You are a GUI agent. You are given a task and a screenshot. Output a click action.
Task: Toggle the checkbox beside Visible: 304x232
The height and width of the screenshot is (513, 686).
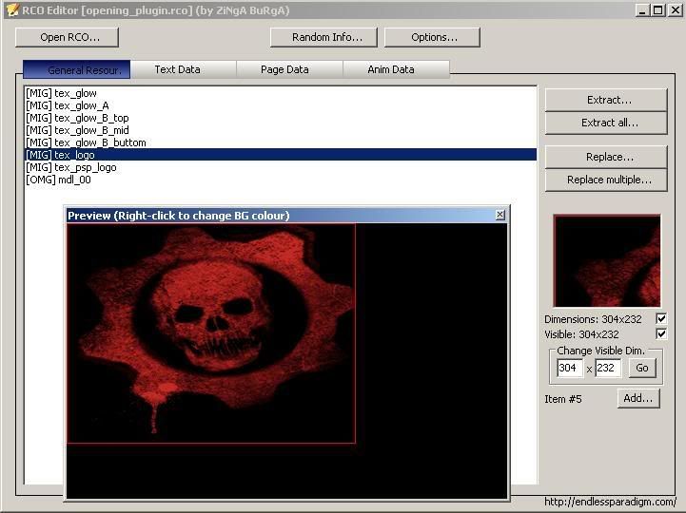(x=661, y=333)
